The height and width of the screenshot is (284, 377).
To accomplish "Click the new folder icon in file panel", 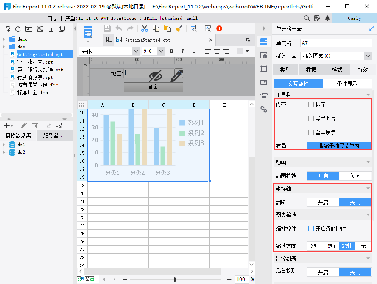I will click(7, 29).
